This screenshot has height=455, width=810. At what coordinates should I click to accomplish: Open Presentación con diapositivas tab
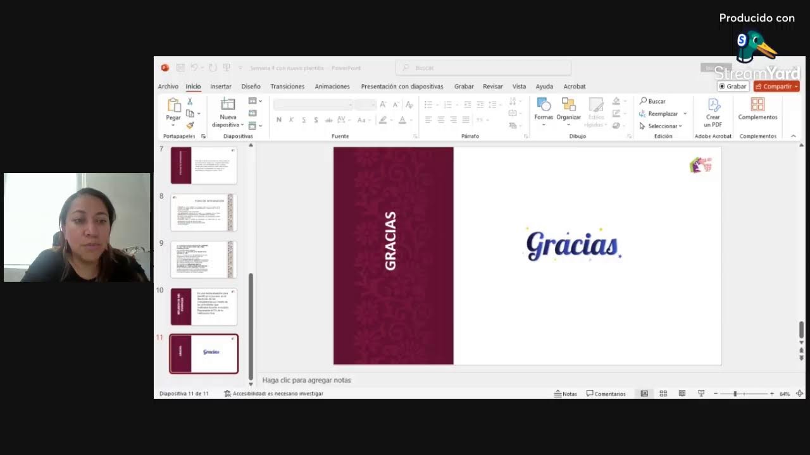click(x=402, y=87)
